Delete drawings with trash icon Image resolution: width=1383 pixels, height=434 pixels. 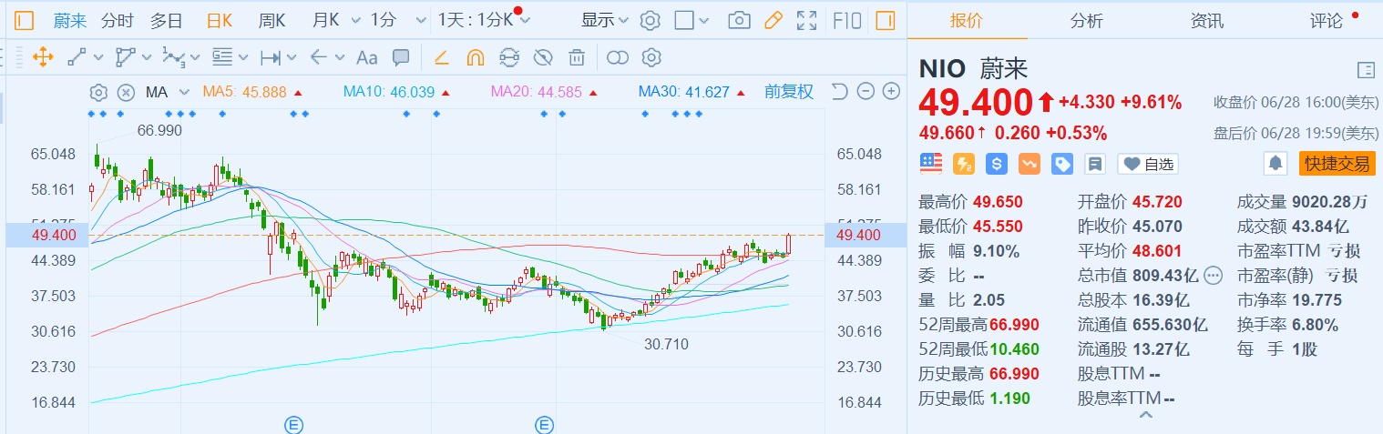[577, 57]
